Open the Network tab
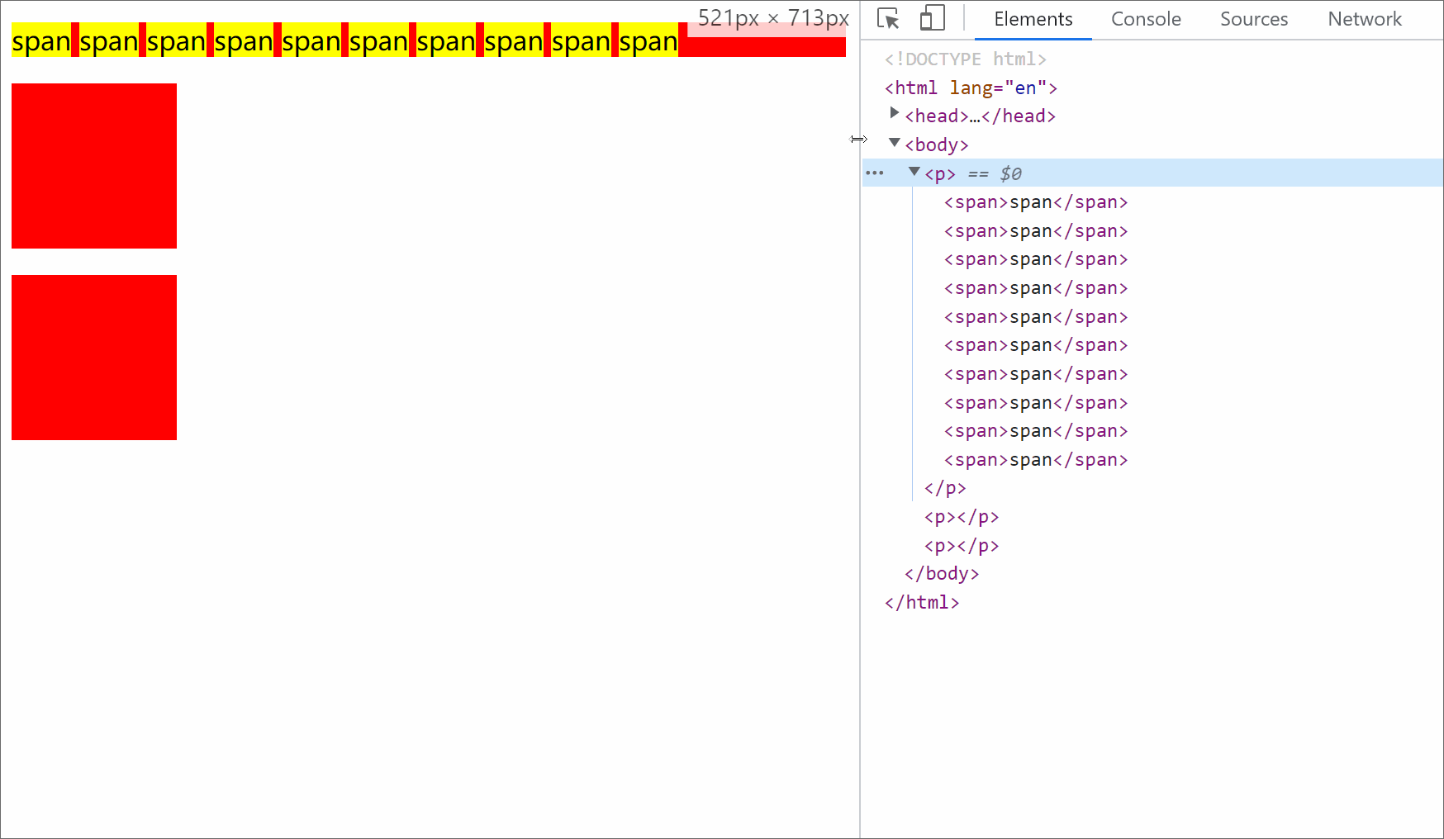 [1365, 19]
